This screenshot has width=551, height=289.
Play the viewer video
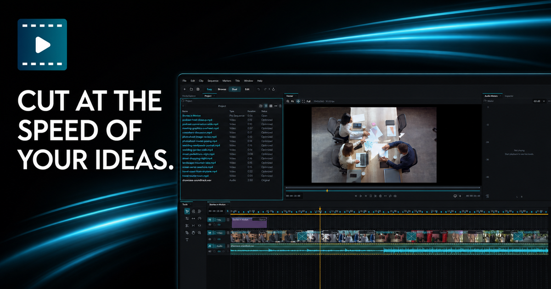361,196
